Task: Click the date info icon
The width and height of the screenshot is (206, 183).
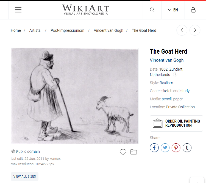Action: tap(175, 75)
